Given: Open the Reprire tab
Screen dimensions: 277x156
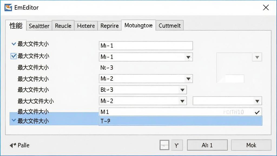Looking at the screenshot, I should point(110,26).
